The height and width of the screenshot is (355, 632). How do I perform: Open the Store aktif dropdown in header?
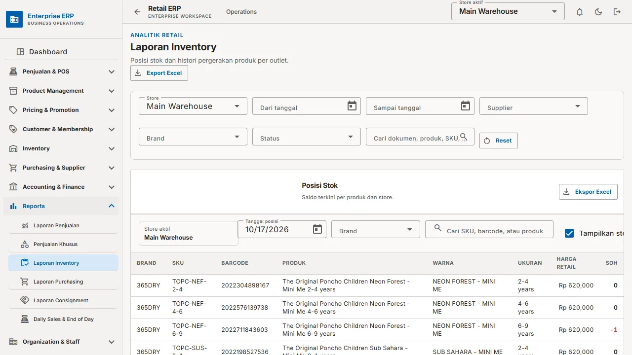(x=508, y=11)
